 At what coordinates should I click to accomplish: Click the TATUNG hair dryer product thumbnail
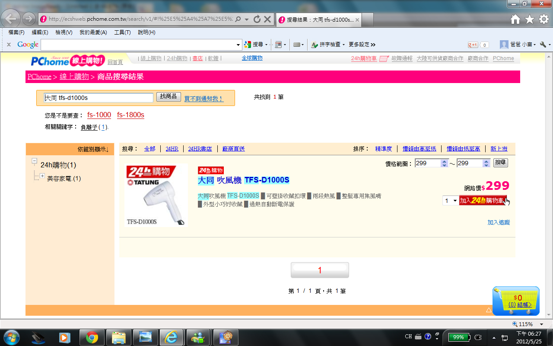click(x=156, y=195)
